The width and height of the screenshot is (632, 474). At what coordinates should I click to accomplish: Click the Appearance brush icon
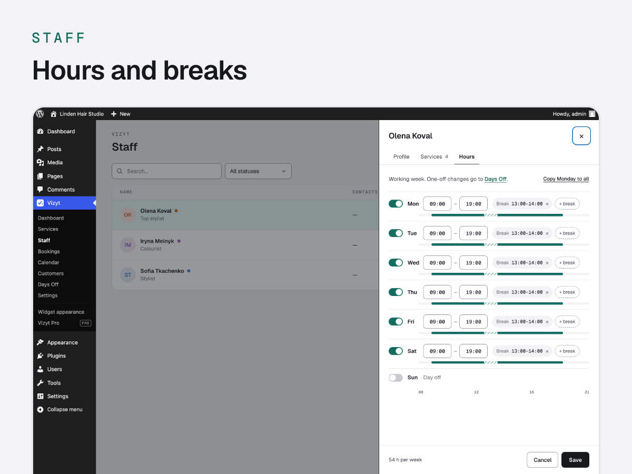coord(41,342)
